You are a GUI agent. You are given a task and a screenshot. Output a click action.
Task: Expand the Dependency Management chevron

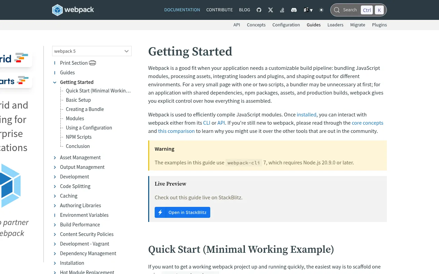tap(55, 253)
